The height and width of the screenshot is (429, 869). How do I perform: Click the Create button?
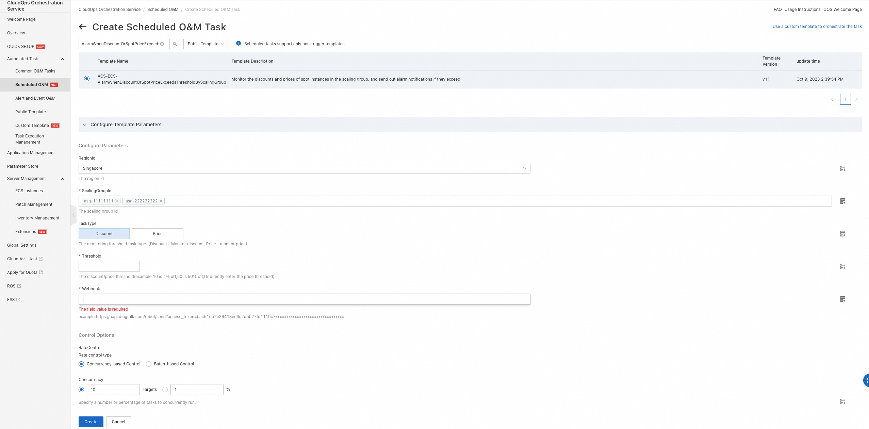(x=91, y=422)
